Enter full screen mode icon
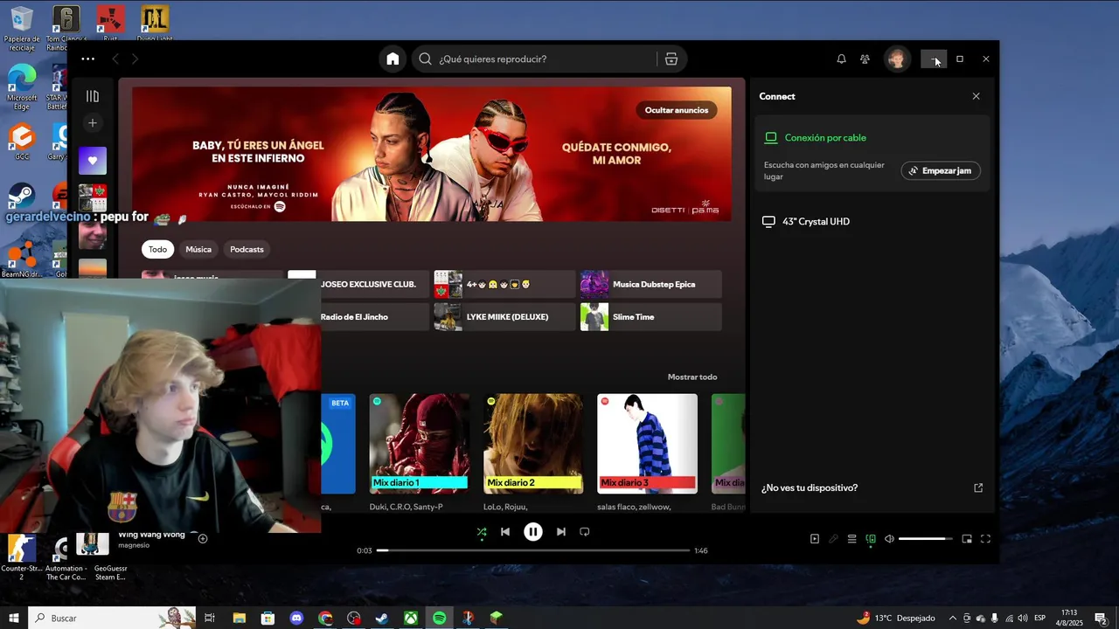 (x=985, y=539)
